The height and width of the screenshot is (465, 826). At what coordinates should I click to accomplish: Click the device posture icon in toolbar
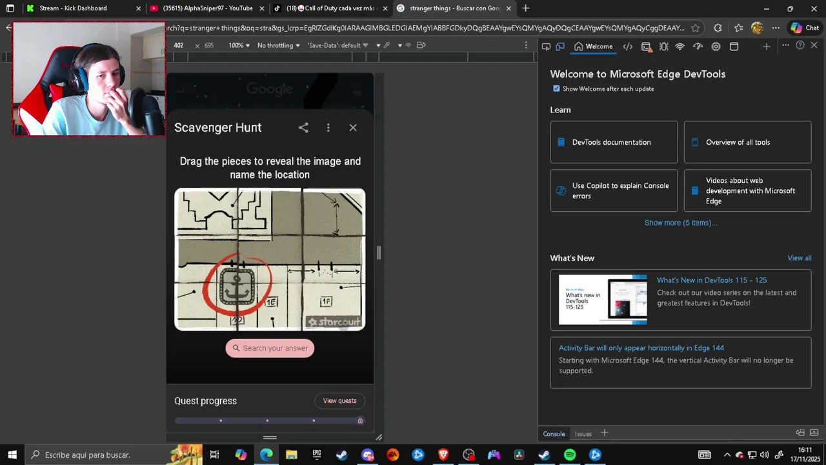pyautogui.click(x=421, y=45)
